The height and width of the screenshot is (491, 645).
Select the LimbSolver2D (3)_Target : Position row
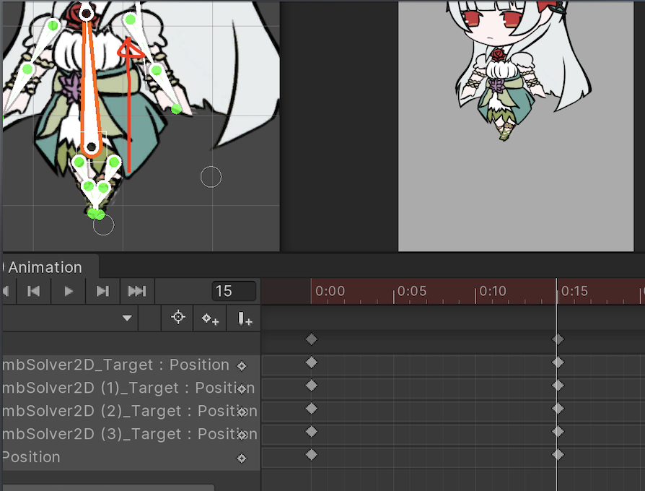[131, 434]
